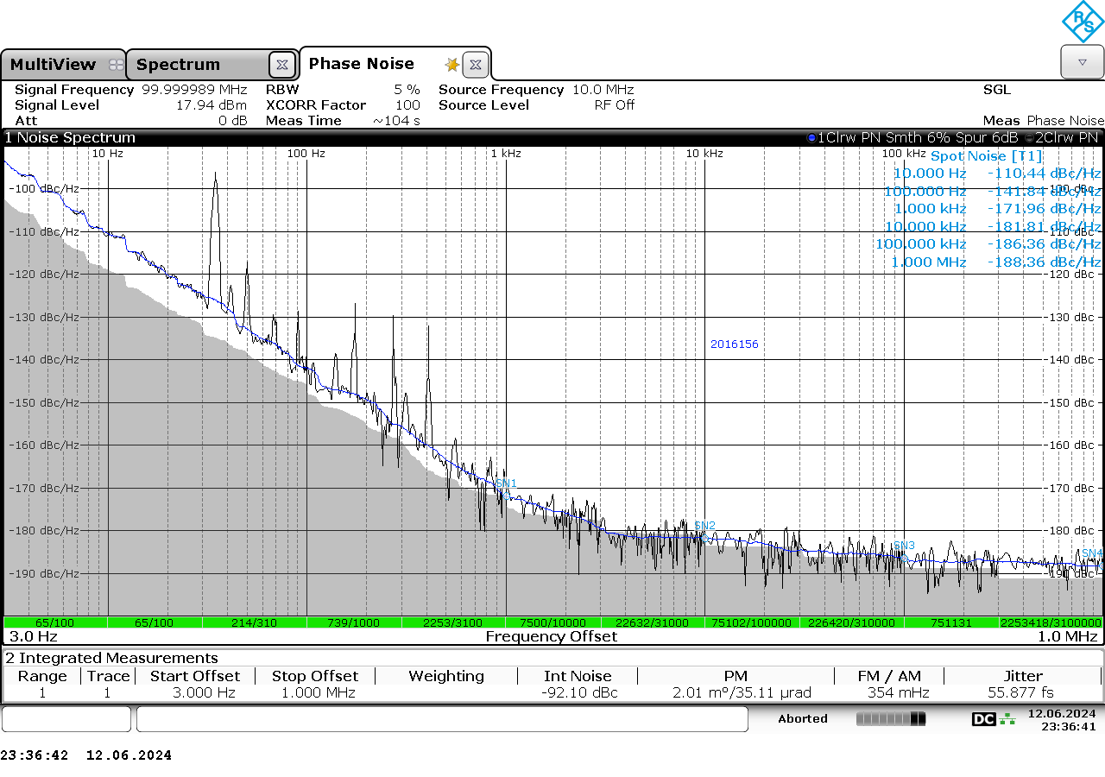Click the XCORR Factor value
The width and height of the screenshot is (1105, 777).
coord(407,105)
